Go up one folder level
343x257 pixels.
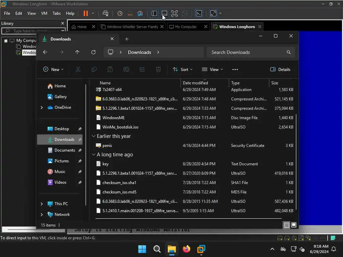(77, 52)
